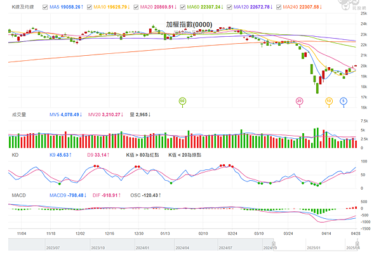The image size is (381, 255).
Task: Click the 04/14 date axis label
Action: click(326, 233)
